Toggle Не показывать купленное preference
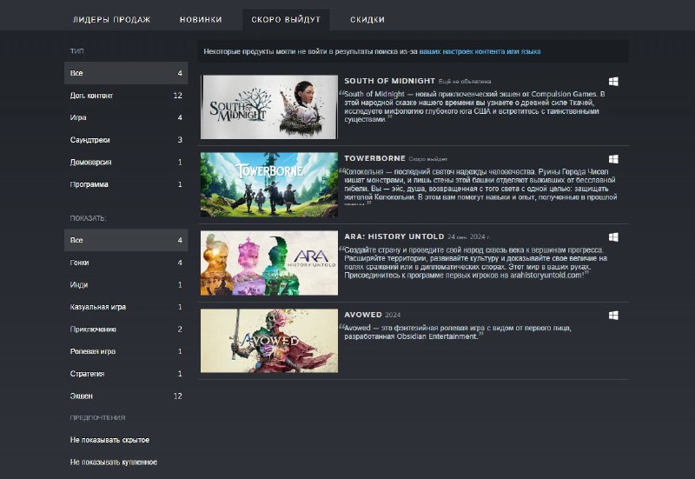This screenshot has width=695, height=479. tap(113, 462)
